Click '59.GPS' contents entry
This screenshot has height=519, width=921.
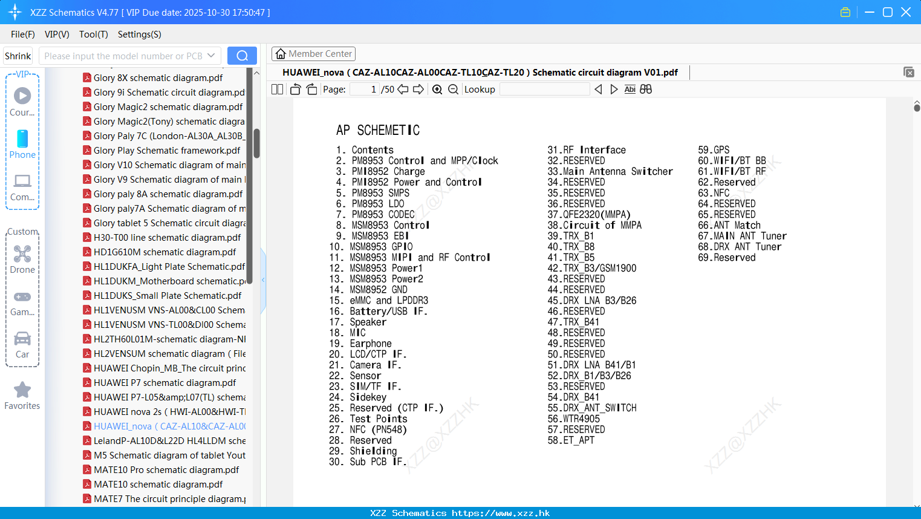tap(714, 150)
